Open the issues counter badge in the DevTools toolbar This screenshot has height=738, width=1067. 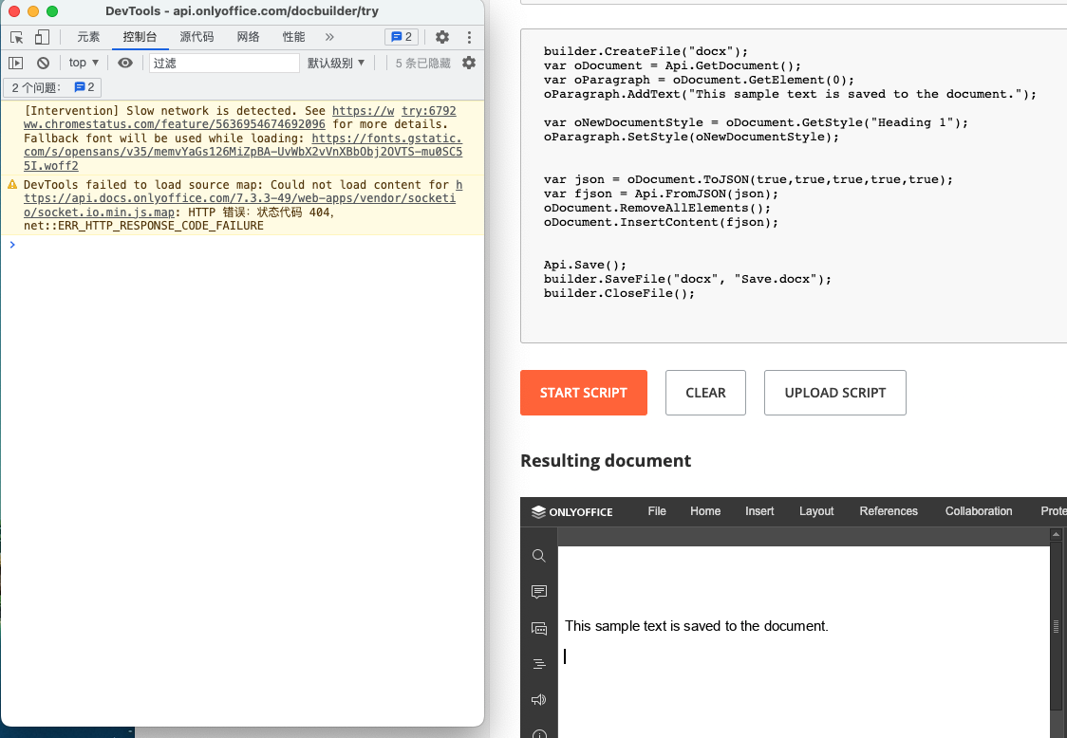coord(402,37)
